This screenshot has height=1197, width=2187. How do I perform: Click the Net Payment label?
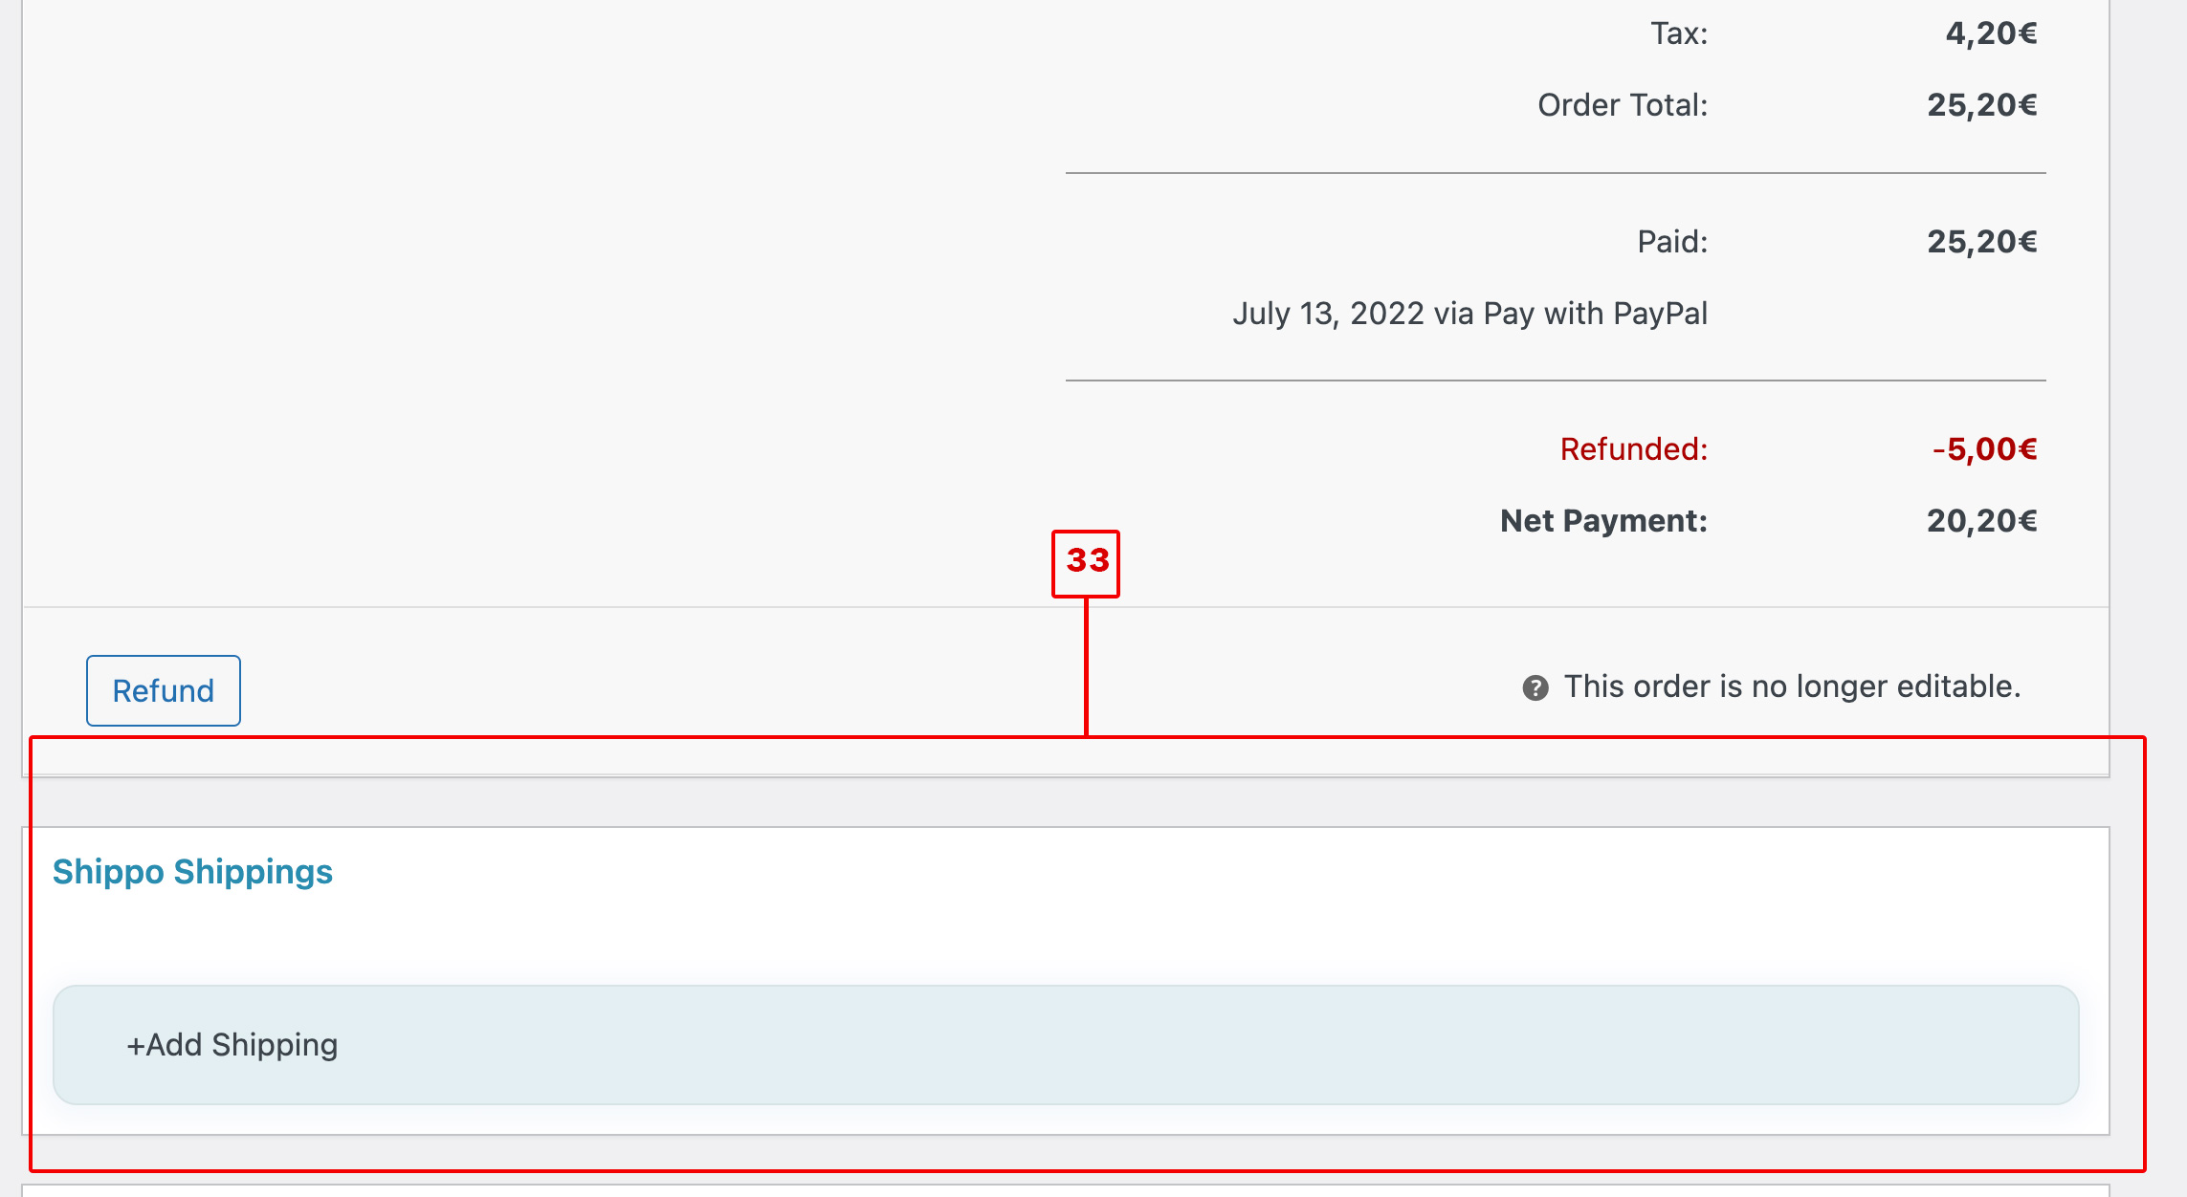1603,521
